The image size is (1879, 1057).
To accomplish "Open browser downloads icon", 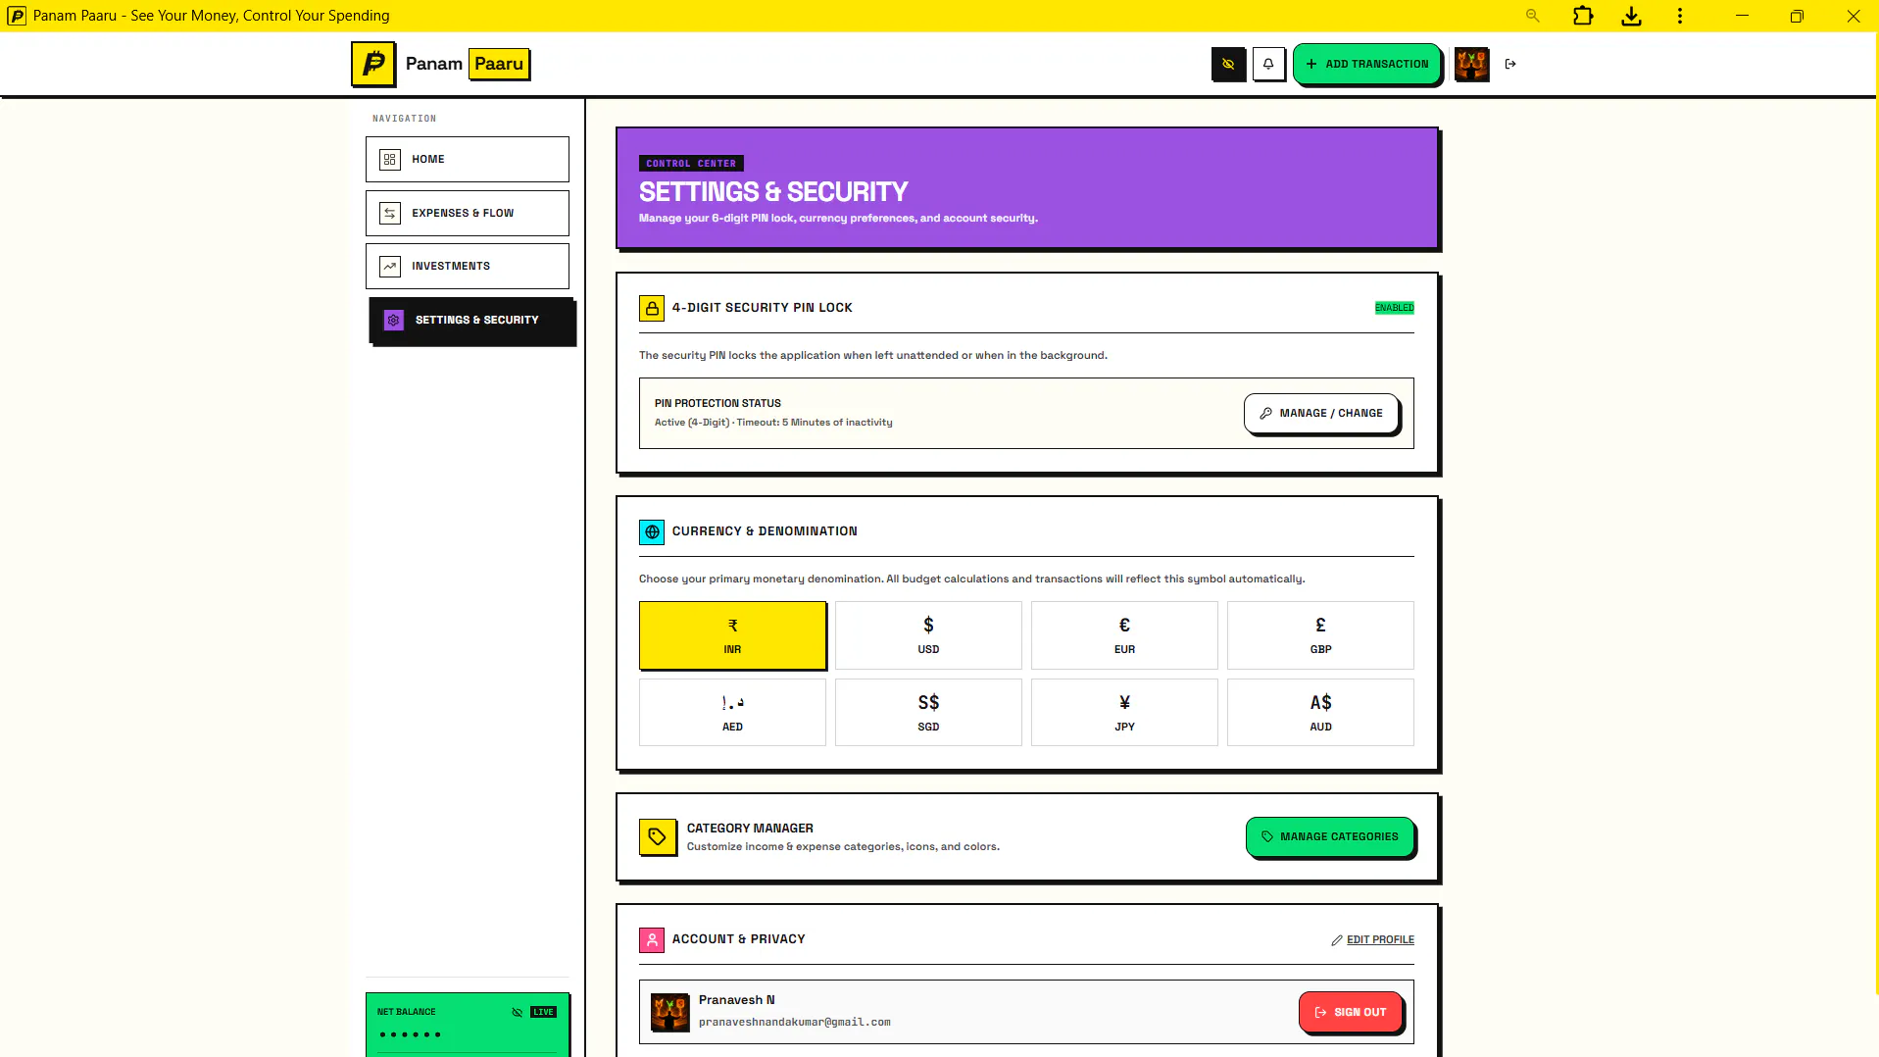I will (1631, 16).
